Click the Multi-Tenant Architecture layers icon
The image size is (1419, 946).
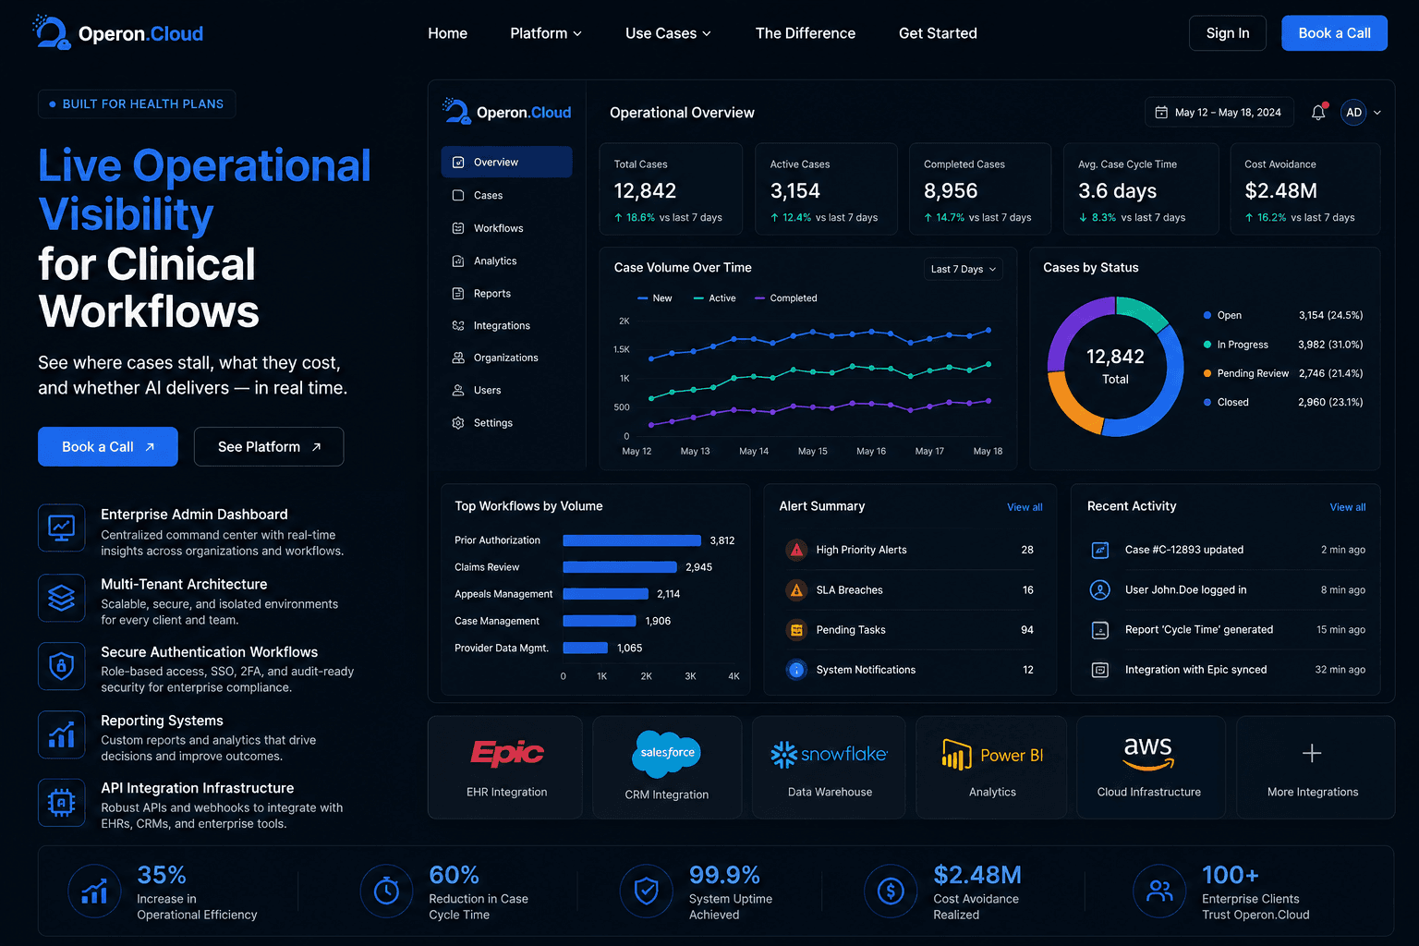pos(61,598)
